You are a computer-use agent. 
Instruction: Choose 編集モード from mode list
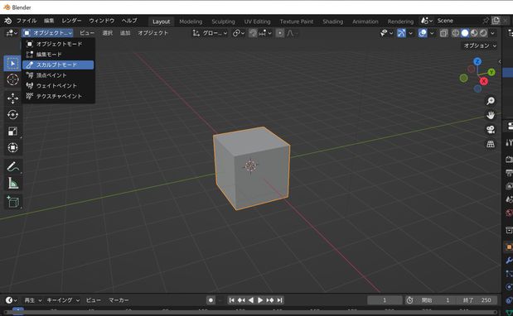(58, 55)
